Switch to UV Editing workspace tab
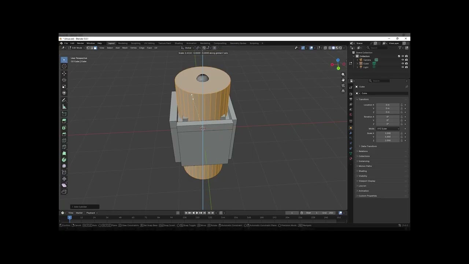Image resolution: width=469 pixels, height=264 pixels. point(149,43)
